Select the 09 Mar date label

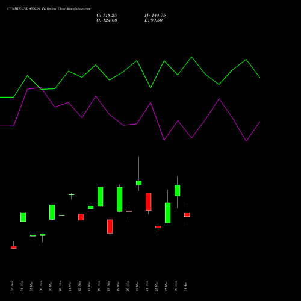51,286
